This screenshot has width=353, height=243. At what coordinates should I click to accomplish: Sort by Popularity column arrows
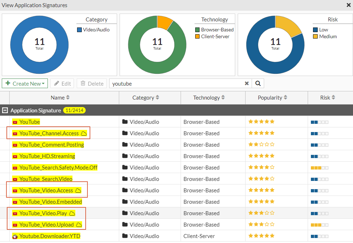pos(285,97)
